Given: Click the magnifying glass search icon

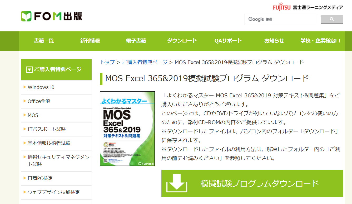Looking at the screenshot, I should click(331, 19).
